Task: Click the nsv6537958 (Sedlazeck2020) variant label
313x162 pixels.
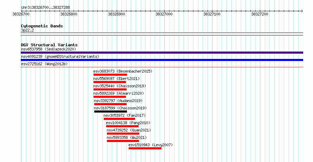Action: click(49, 49)
